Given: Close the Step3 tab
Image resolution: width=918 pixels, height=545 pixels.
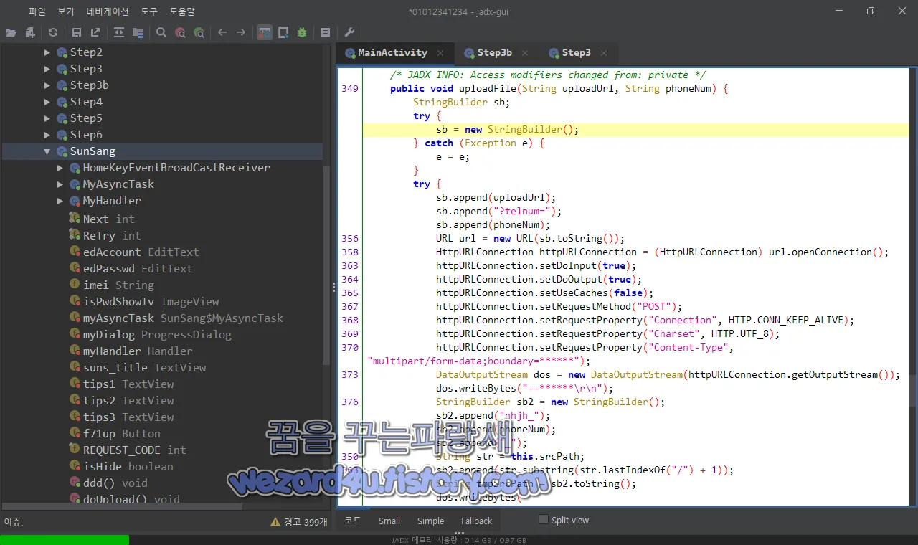Looking at the screenshot, I should (604, 53).
